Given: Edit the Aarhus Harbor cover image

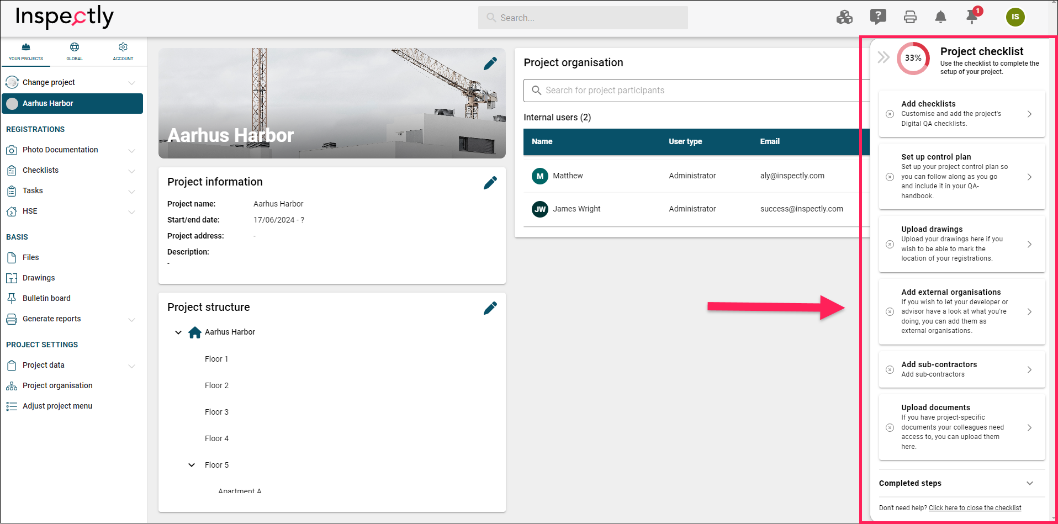Looking at the screenshot, I should tap(490, 63).
